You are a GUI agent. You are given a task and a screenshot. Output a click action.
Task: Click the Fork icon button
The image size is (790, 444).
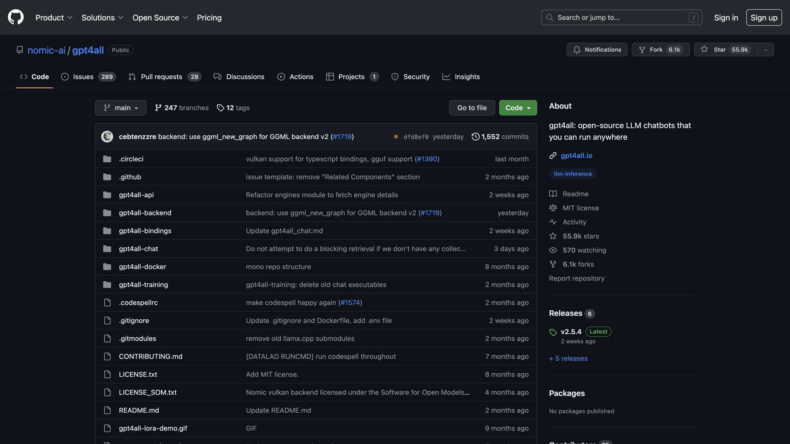(x=642, y=50)
